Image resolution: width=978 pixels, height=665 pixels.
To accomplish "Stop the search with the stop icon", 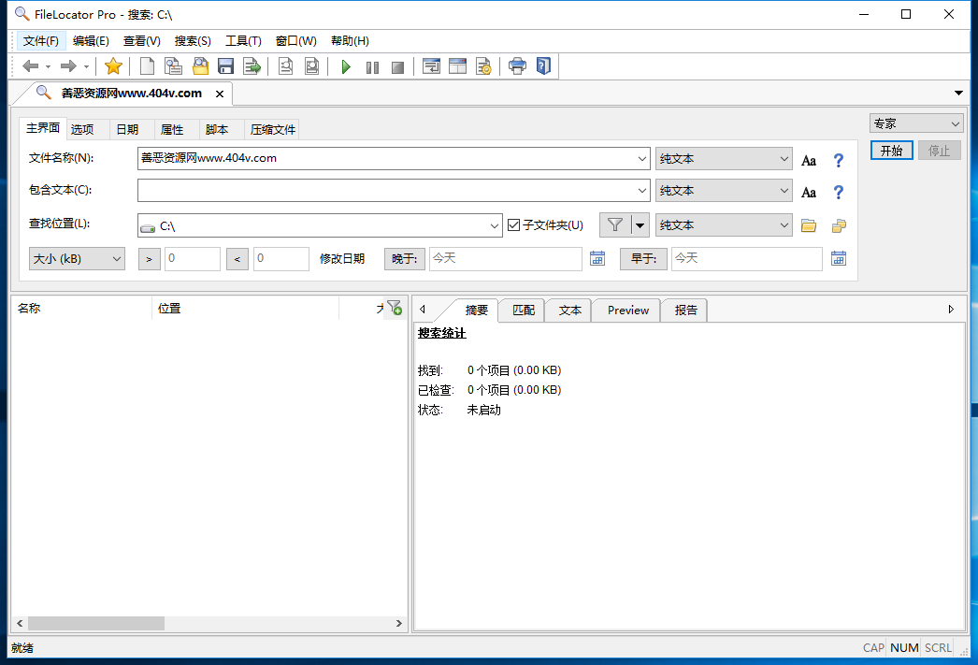I will pos(397,65).
